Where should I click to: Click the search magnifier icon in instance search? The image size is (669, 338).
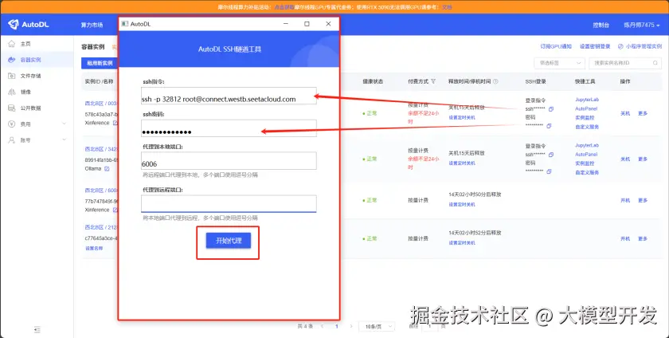[655, 63]
